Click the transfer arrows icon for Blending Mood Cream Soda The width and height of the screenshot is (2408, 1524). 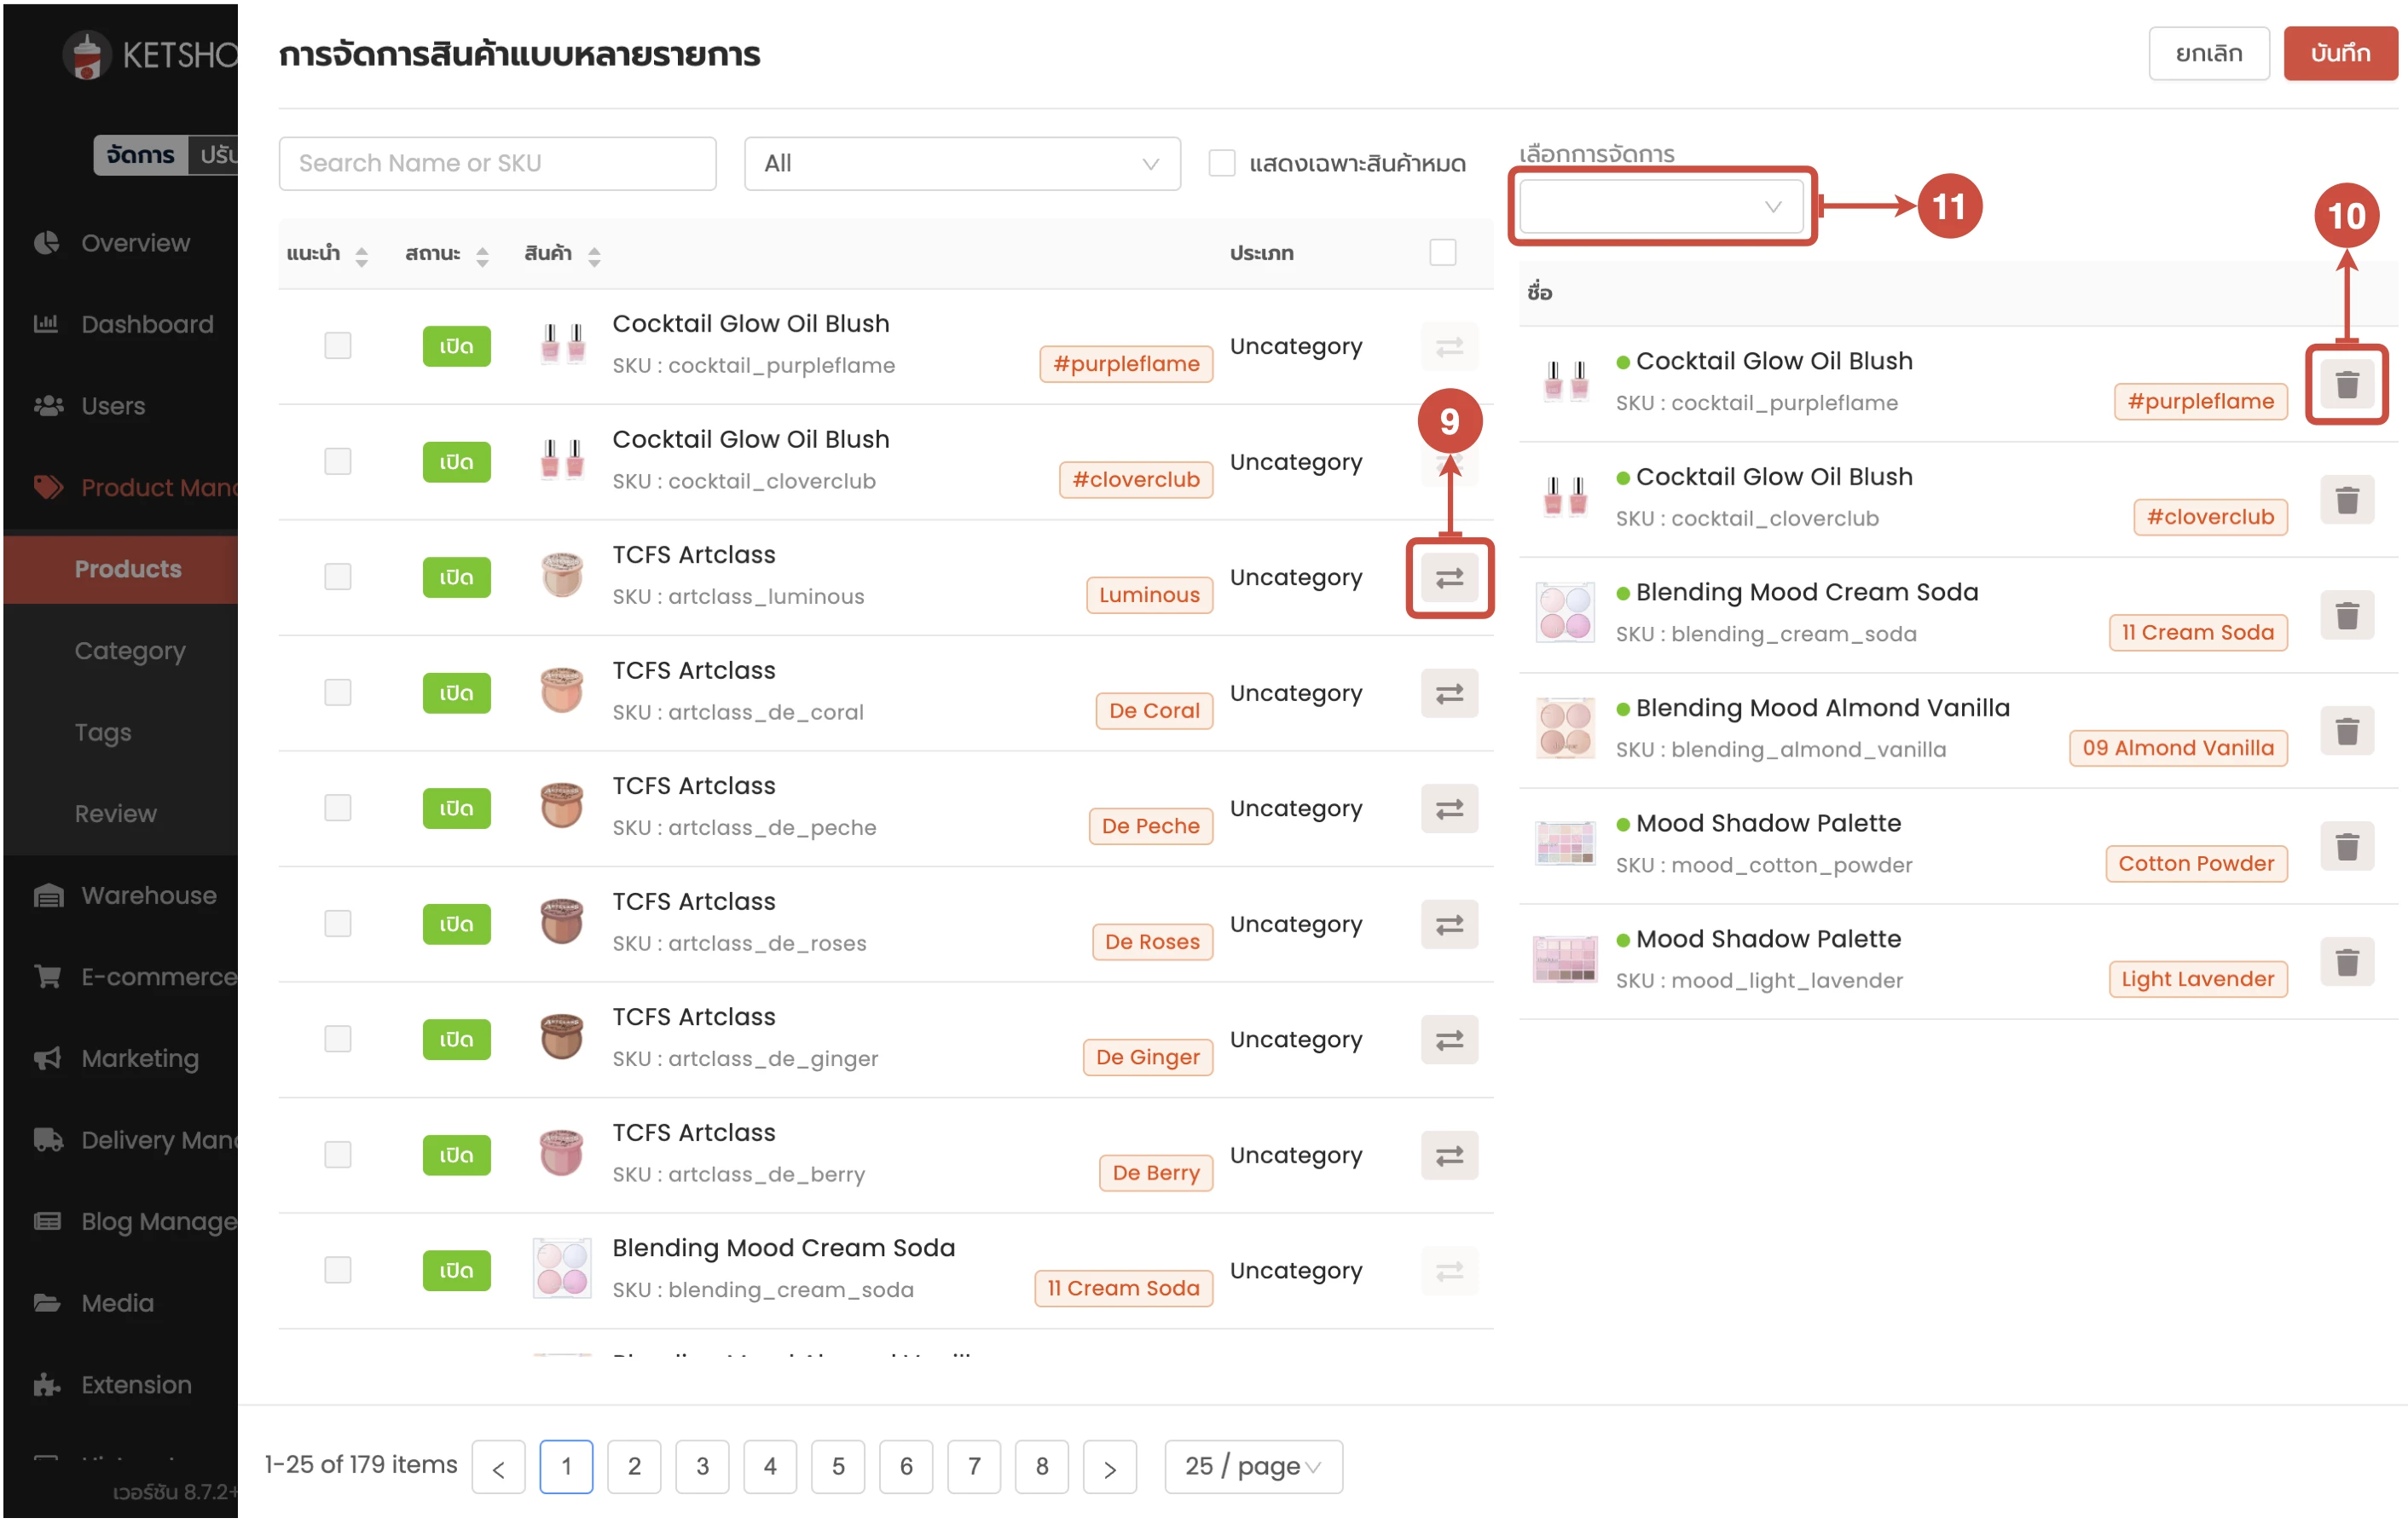click(x=1449, y=1270)
